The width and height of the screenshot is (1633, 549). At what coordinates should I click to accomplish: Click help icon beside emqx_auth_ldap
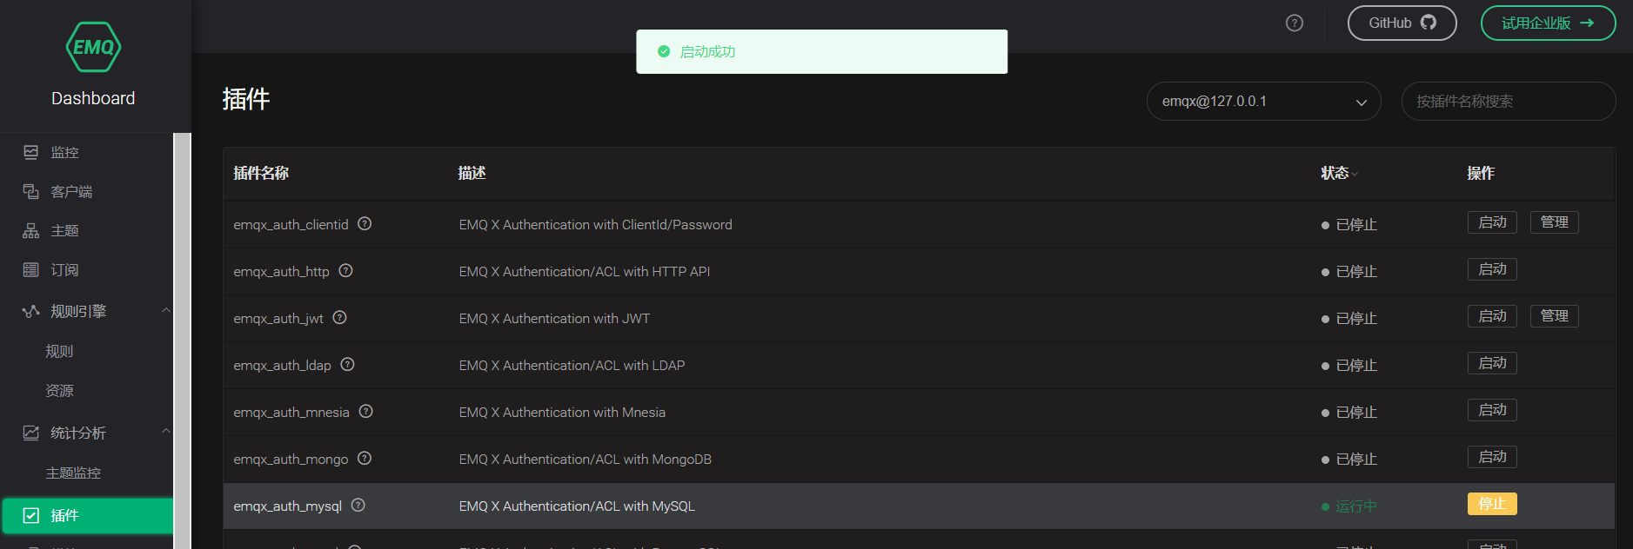(347, 365)
